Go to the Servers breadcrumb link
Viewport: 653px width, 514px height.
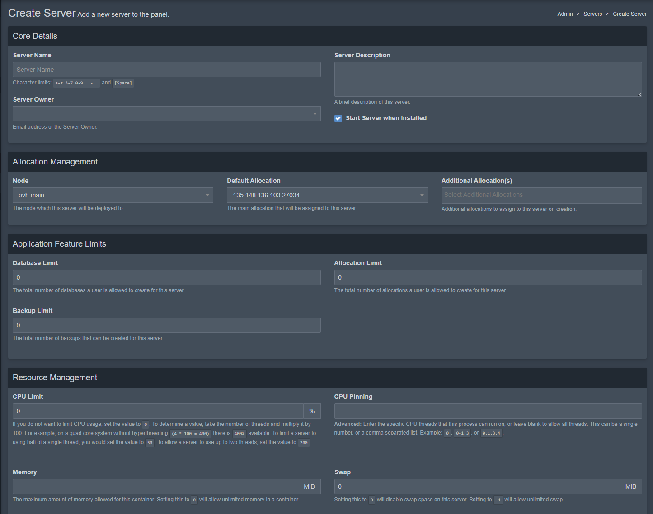(592, 14)
